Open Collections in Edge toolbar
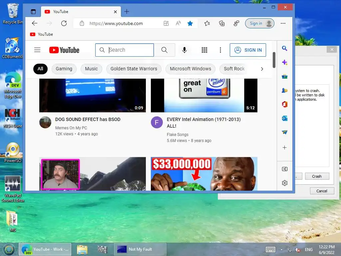 pyautogui.click(x=221, y=23)
